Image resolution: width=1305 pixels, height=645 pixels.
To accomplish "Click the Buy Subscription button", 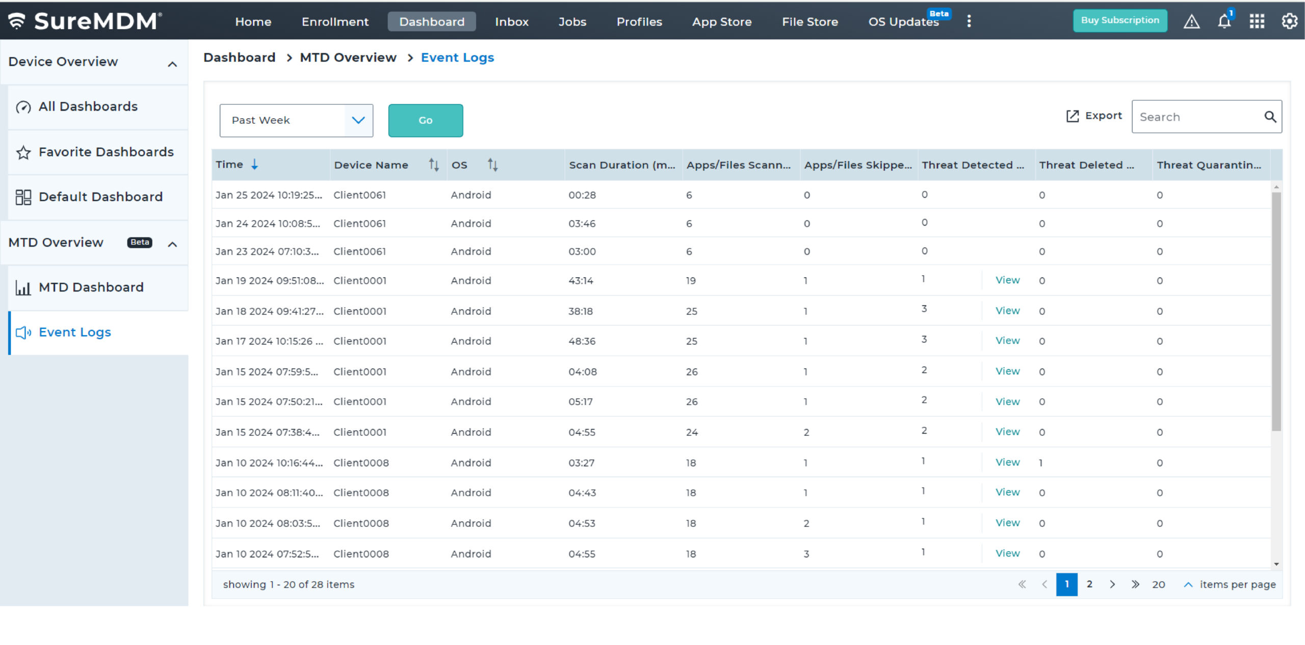I will coord(1120,20).
